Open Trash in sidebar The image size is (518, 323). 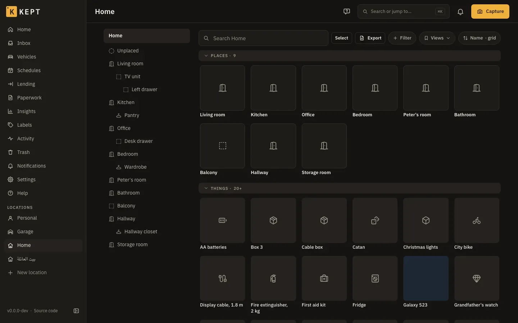tap(43, 152)
